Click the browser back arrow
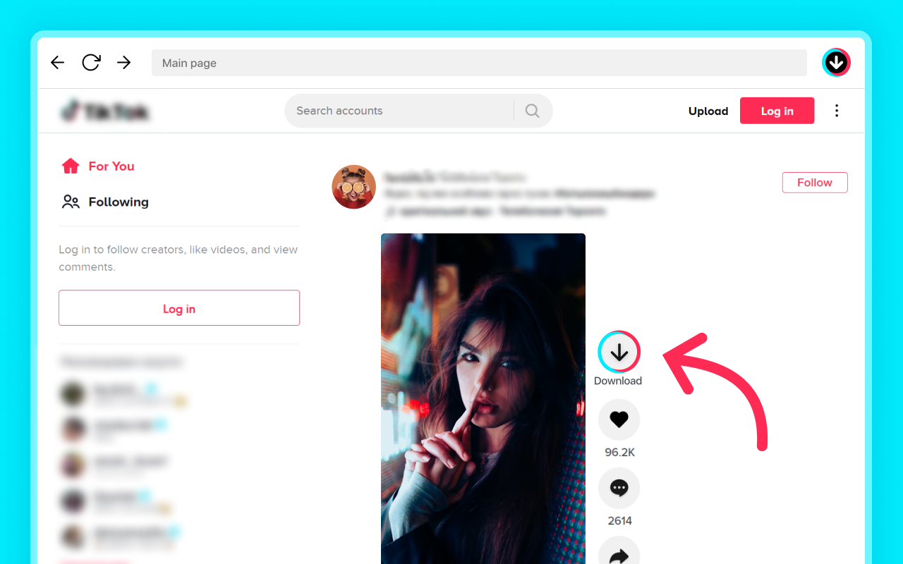 coord(58,63)
